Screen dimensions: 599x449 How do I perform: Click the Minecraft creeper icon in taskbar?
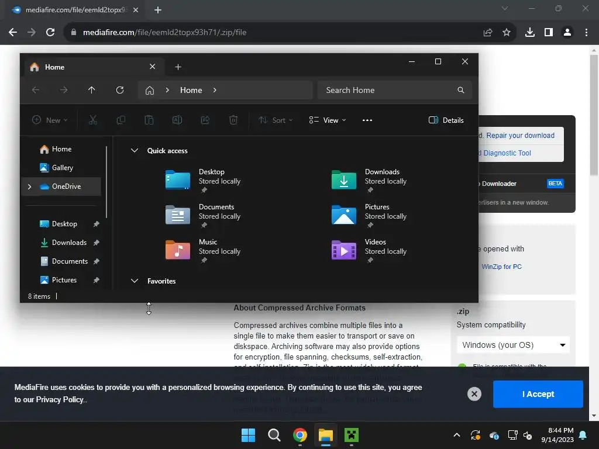[x=352, y=435]
